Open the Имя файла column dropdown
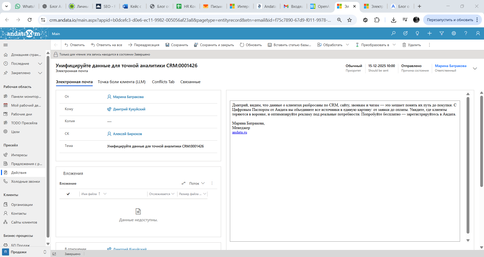Image resolution: width=484 pixels, height=257 pixels. [105, 194]
